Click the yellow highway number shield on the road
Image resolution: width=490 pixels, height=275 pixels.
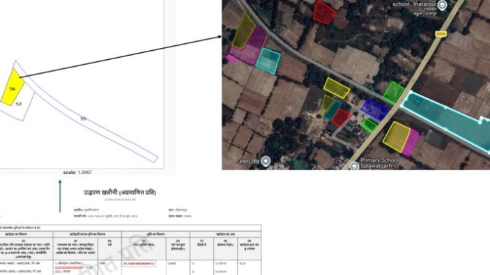coord(441,33)
